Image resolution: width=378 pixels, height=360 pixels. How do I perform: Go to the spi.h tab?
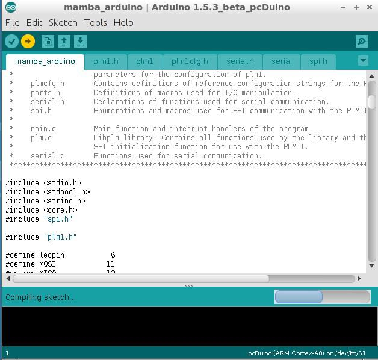pyautogui.click(x=318, y=61)
